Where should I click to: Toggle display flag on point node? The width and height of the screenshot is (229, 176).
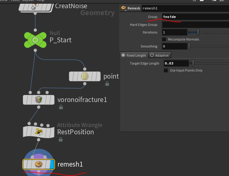click(98, 76)
